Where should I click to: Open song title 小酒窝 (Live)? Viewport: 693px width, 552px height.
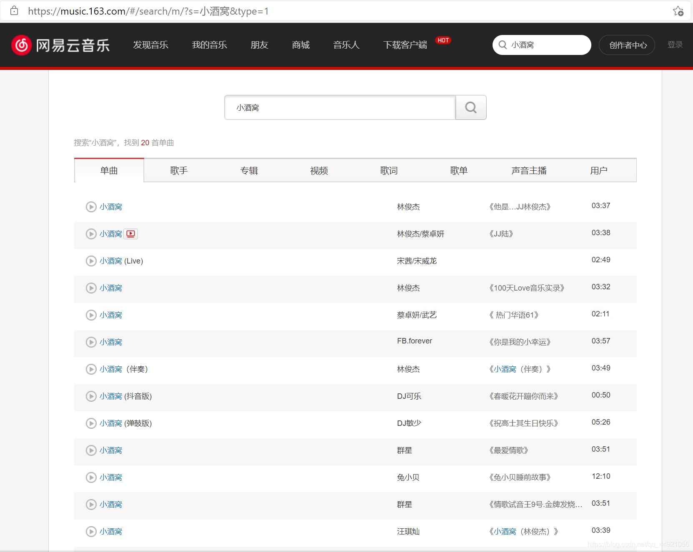[x=121, y=261]
